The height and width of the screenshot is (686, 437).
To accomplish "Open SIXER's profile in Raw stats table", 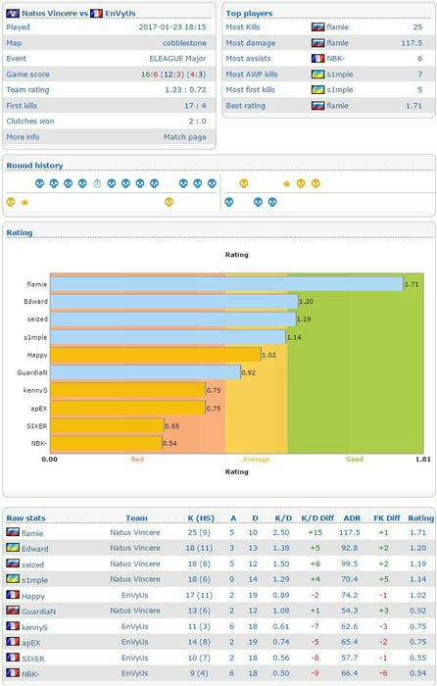I will (32, 659).
